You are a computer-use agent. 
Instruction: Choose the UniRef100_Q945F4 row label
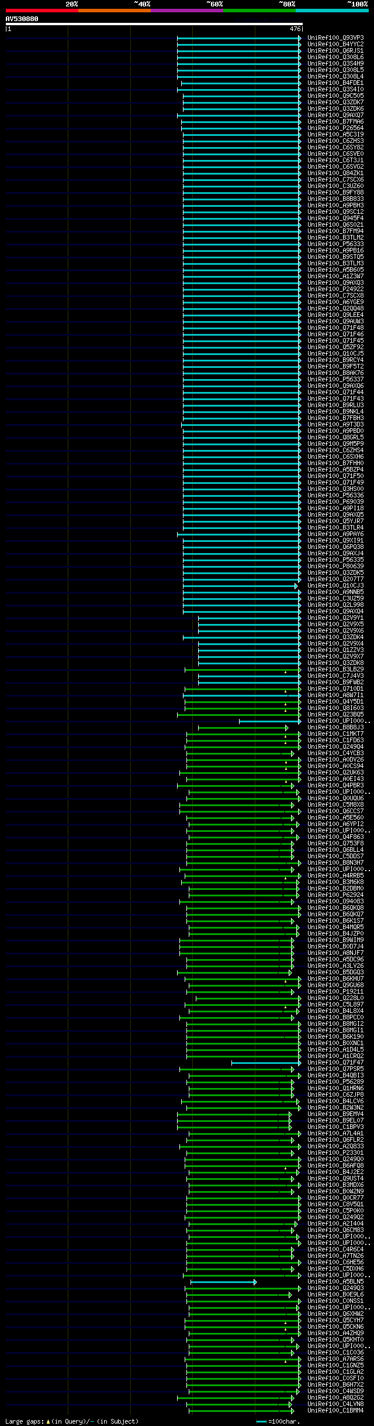tap(335, 218)
